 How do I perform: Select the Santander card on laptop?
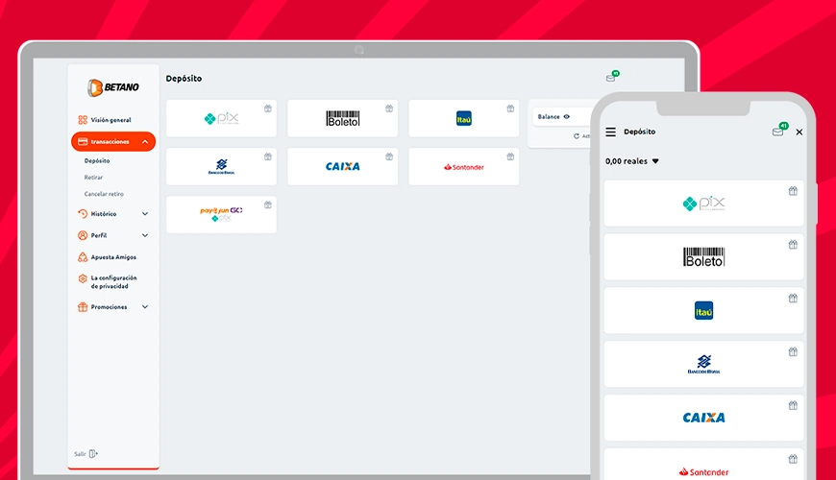(x=464, y=166)
